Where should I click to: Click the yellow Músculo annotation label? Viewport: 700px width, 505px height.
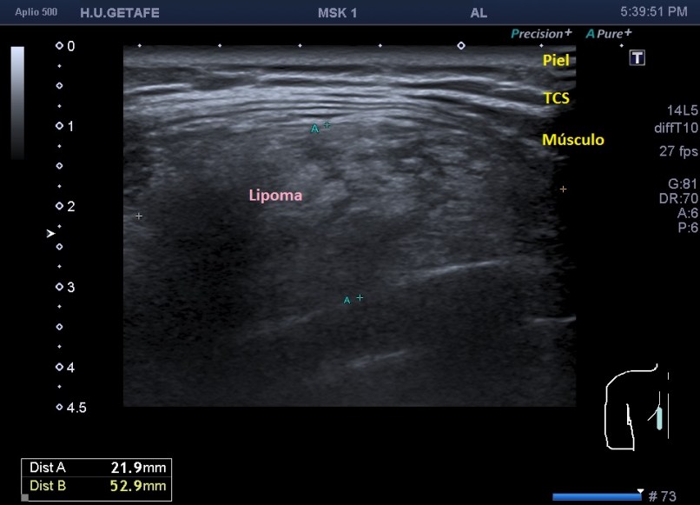[x=572, y=140]
